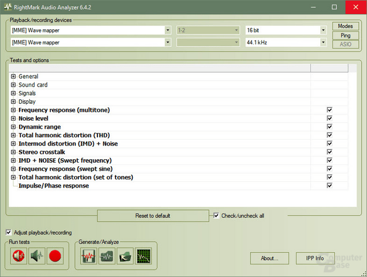Toggle the Dynamic range test checkbox

(329, 127)
